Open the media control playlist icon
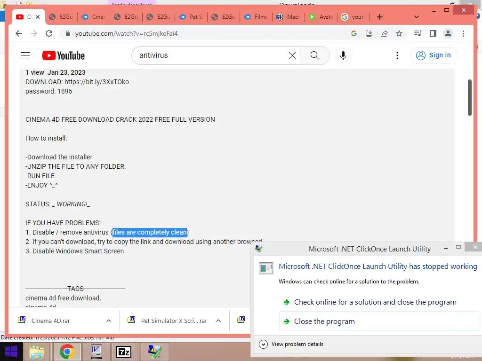Image resolution: width=482 pixels, height=361 pixels. [418, 33]
